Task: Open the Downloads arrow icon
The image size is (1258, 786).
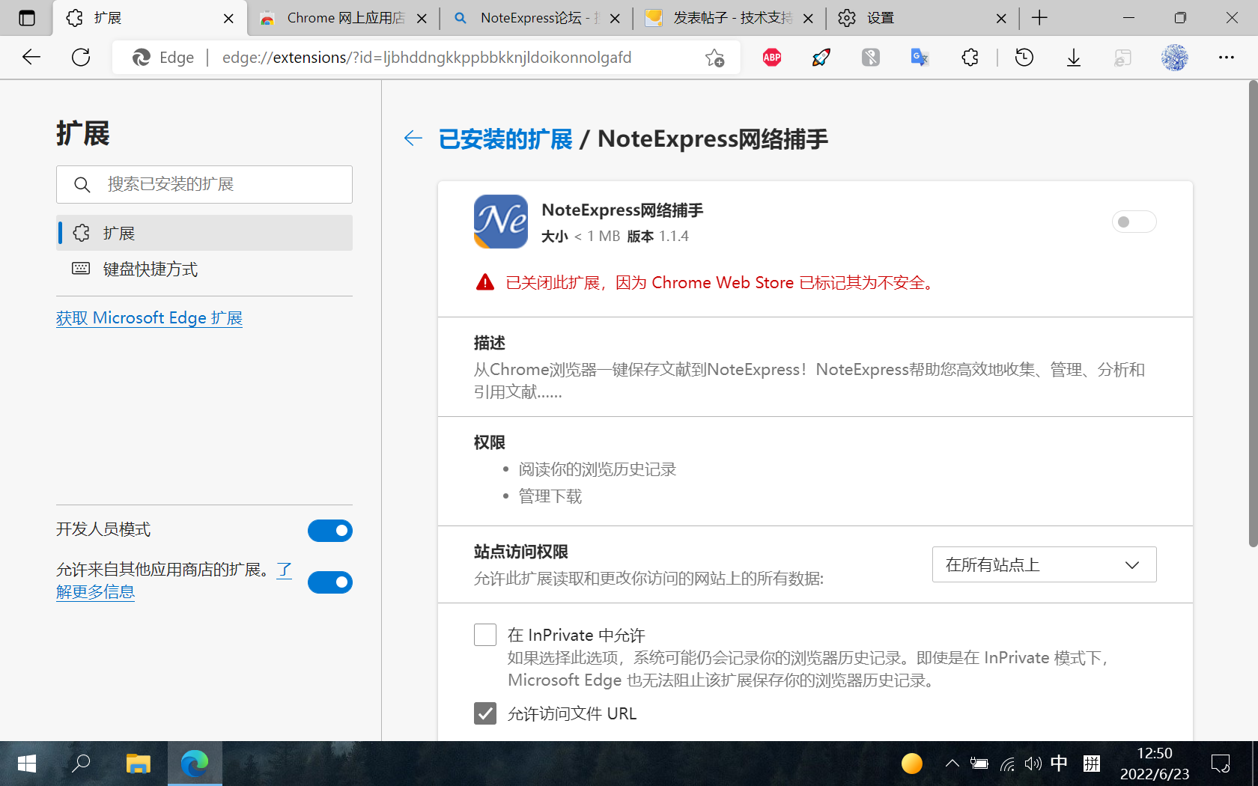Action: [1074, 58]
